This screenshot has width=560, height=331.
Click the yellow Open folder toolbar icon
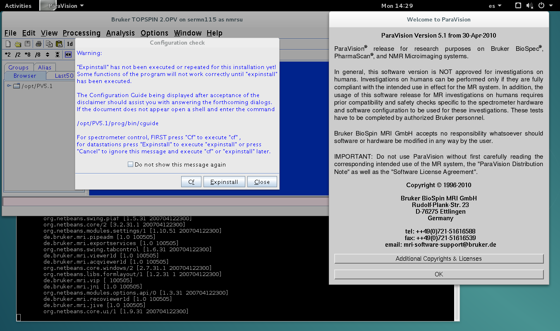point(18,44)
